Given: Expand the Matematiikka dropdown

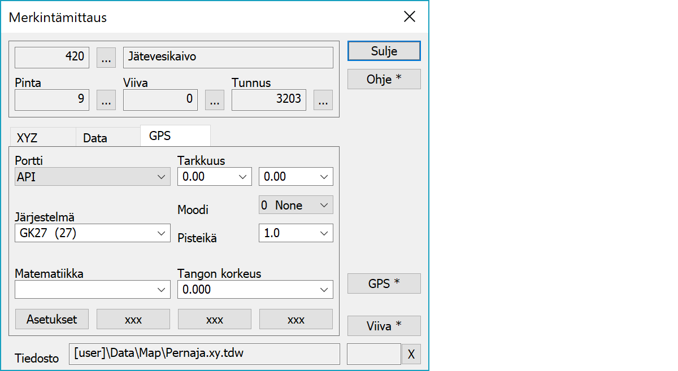Looking at the screenshot, I should (92, 290).
